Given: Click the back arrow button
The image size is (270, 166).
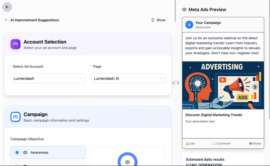Looking at the screenshot, I should point(7,7).
